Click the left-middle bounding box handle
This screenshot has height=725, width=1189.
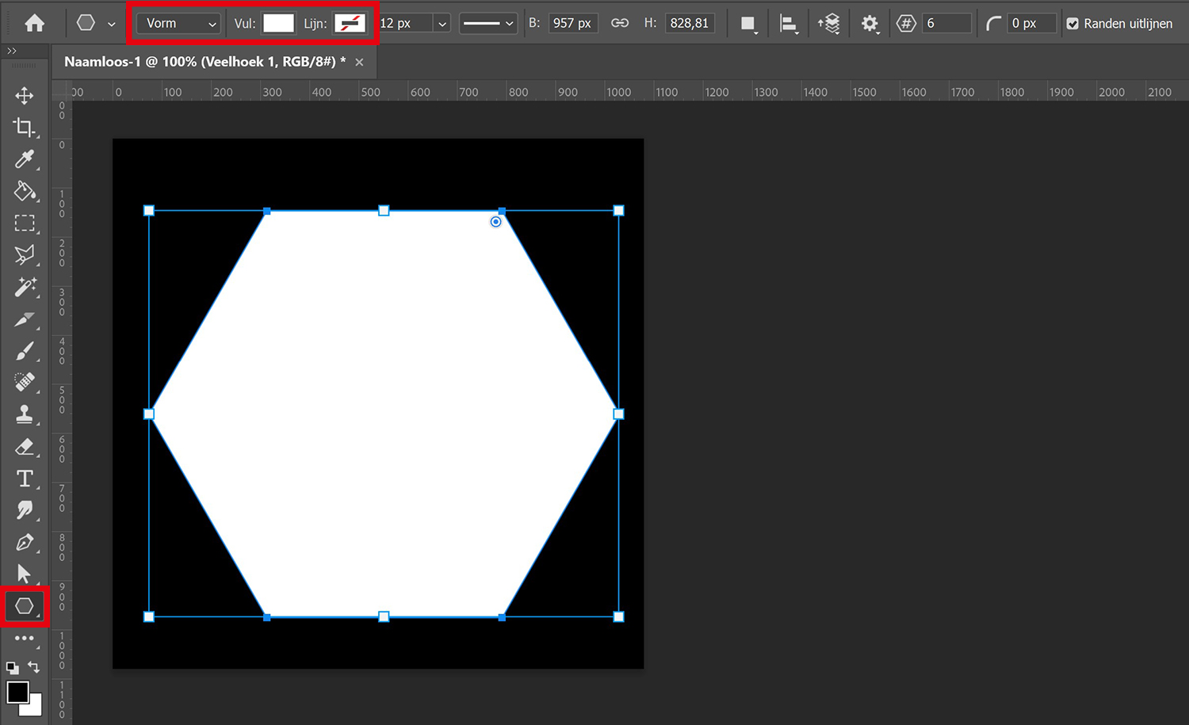point(149,414)
